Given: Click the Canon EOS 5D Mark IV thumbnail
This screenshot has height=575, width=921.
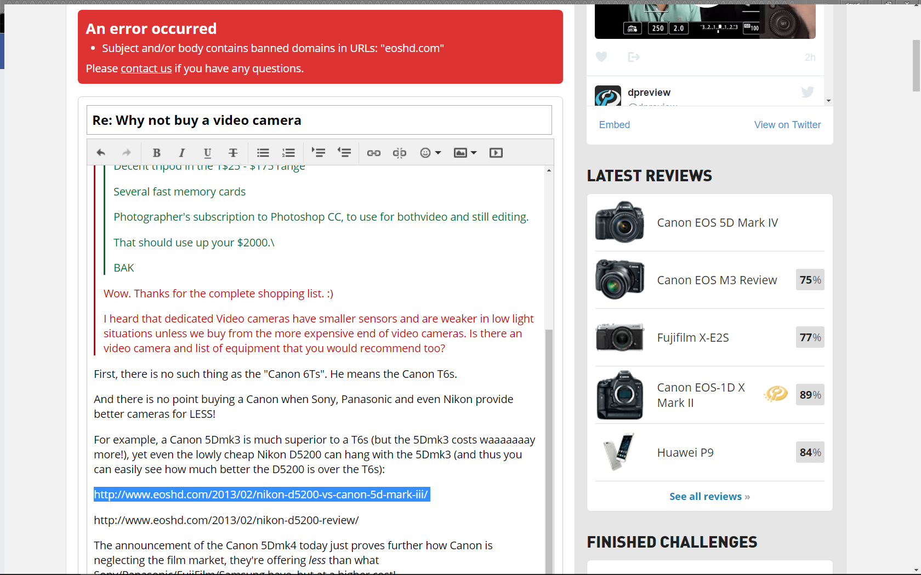Looking at the screenshot, I should click(x=620, y=222).
